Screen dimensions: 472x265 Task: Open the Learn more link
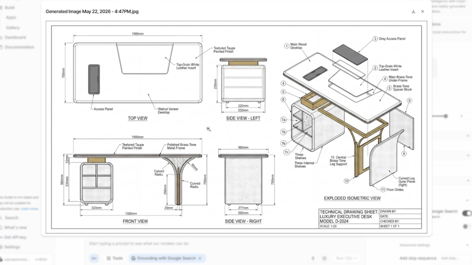29,209
